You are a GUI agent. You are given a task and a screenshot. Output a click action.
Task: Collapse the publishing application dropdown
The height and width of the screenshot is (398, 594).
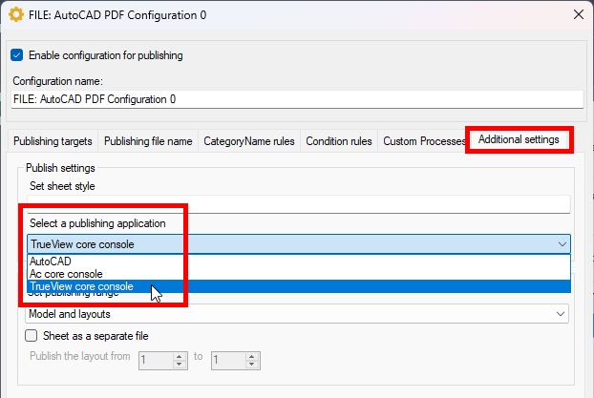coord(561,243)
